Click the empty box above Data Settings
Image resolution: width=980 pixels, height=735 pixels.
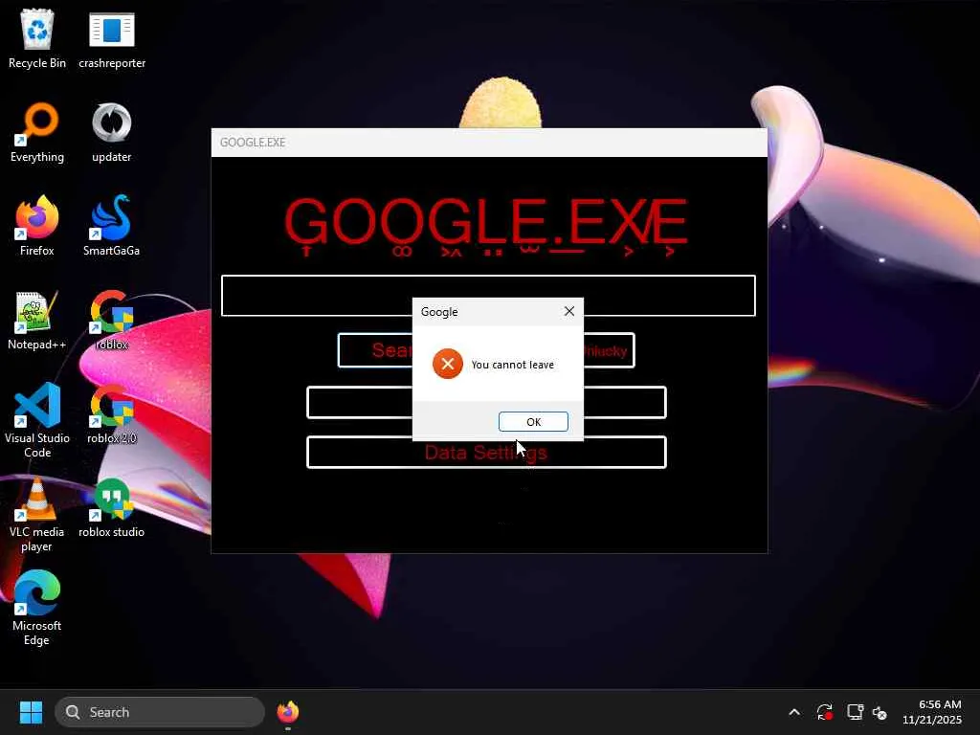point(486,403)
